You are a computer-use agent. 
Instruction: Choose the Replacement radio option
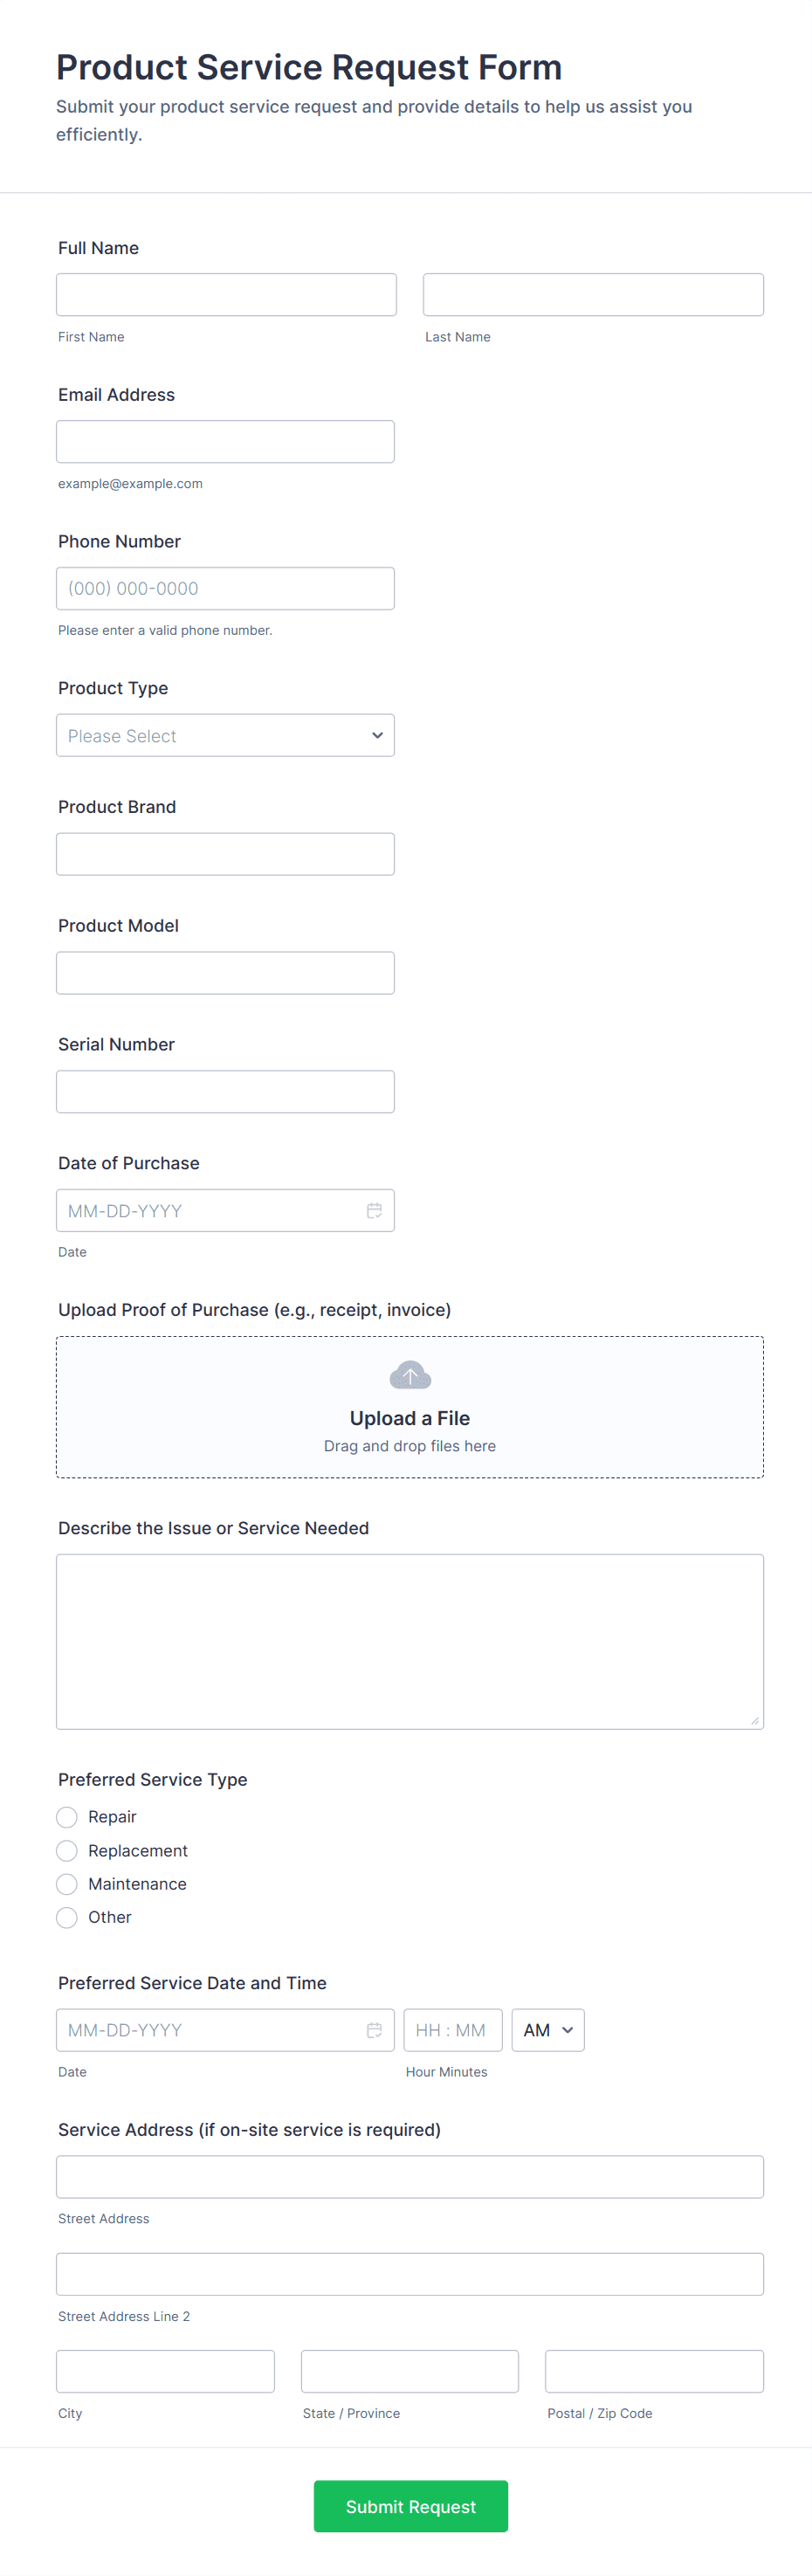point(67,1850)
